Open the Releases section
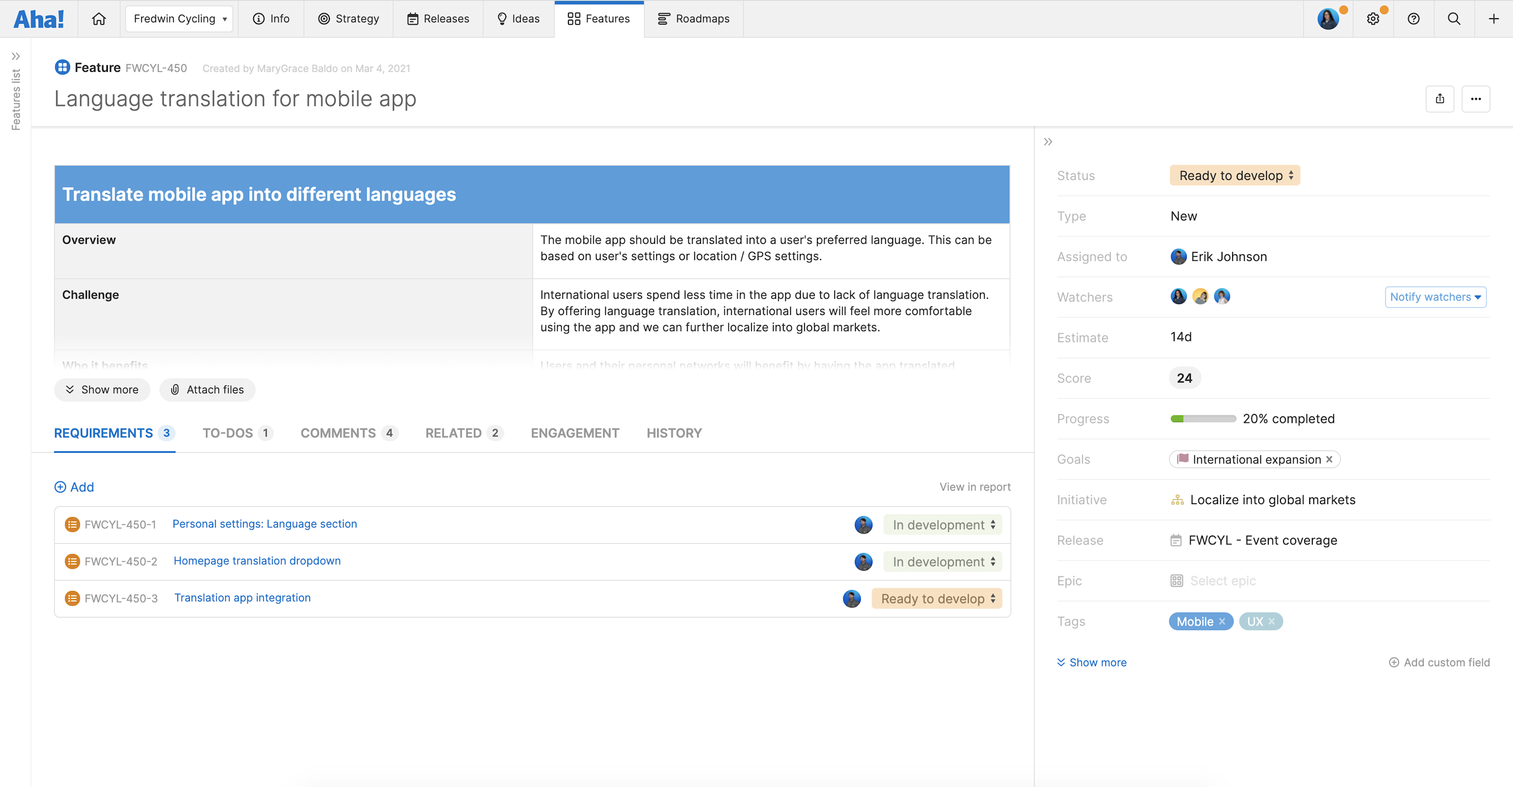The width and height of the screenshot is (1513, 787). (438, 18)
